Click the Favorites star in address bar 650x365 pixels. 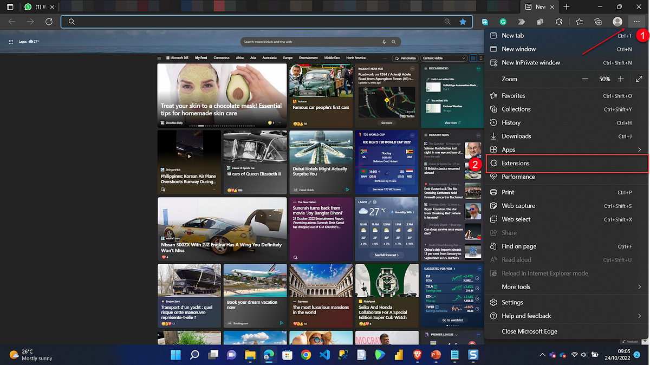pos(463,22)
